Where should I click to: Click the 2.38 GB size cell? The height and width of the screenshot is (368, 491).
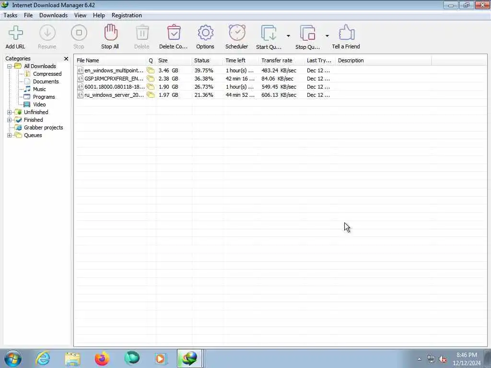168,79
